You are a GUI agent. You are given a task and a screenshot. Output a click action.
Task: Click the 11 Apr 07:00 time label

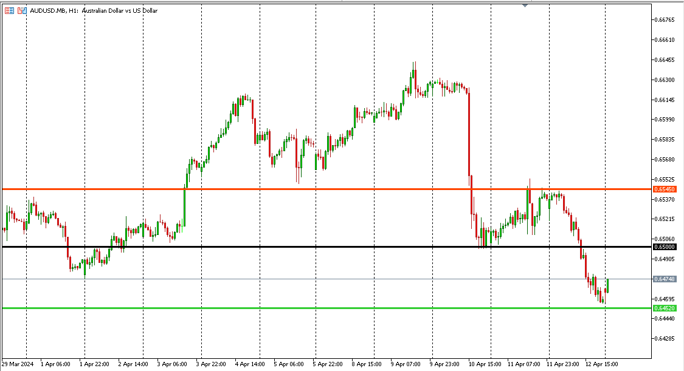pyautogui.click(x=524, y=364)
